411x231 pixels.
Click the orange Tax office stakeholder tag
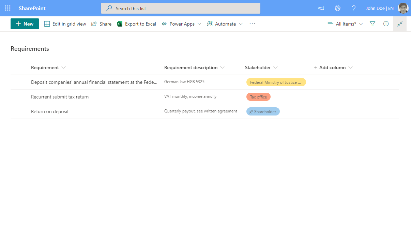[x=258, y=97]
